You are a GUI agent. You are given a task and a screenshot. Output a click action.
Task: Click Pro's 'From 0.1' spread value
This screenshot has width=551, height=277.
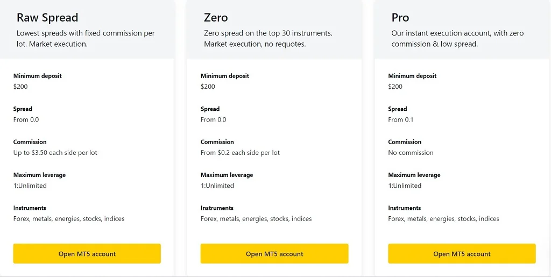(x=401, y=120)
